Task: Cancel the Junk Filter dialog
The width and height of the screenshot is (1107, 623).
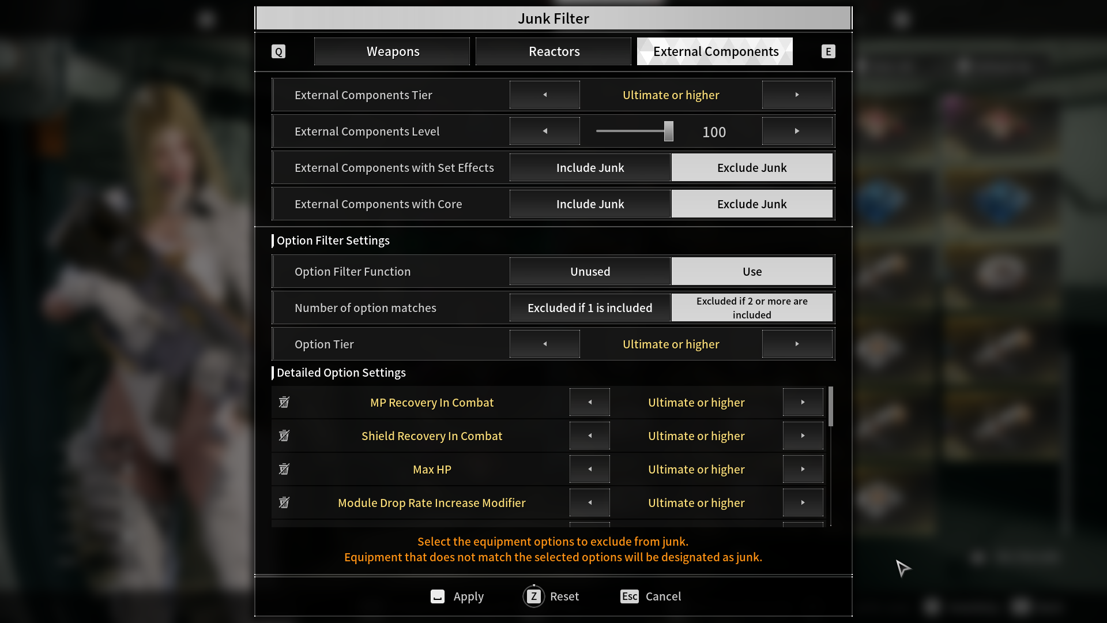Action: tap(651, 596)
